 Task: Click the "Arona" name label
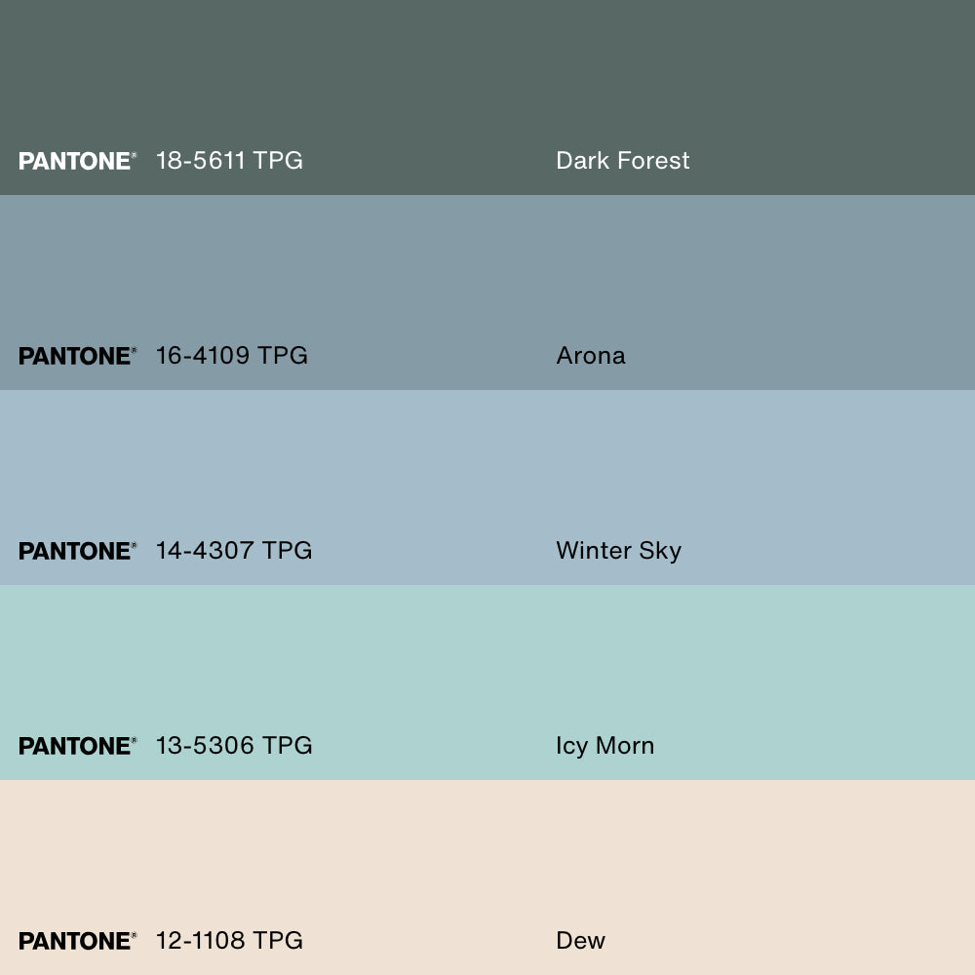[591, 356]
